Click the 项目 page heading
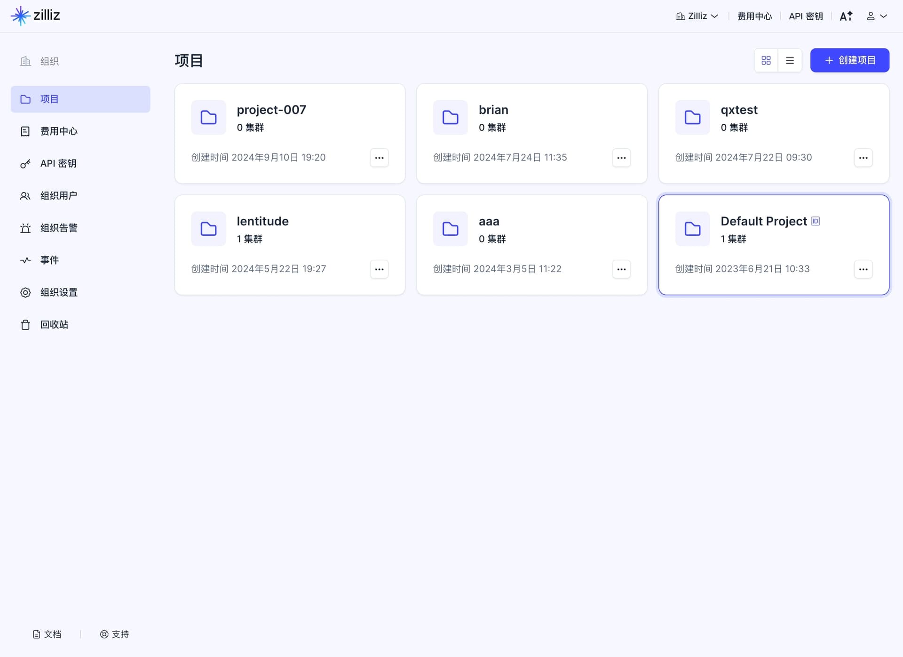Viewport: 903px width, 657px height. click(x=189, y=60)
